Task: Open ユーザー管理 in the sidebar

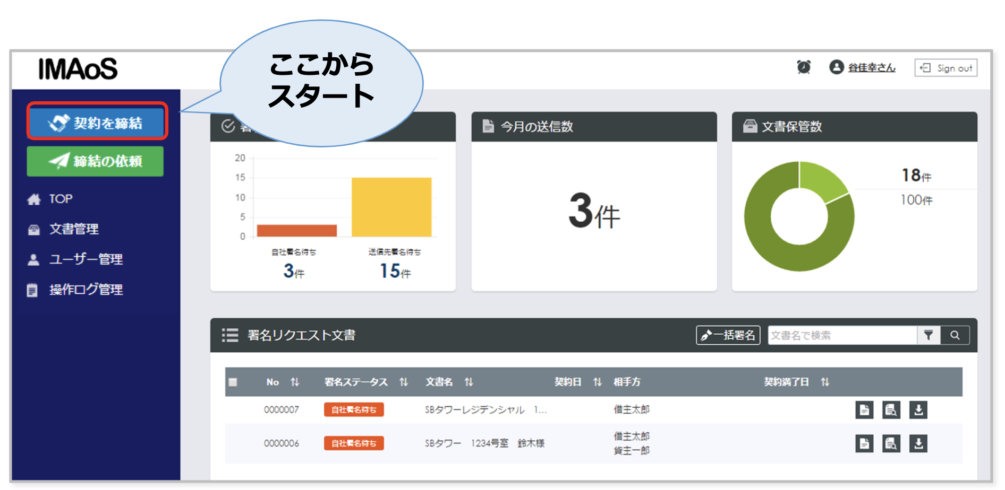Action: (85, 259)
